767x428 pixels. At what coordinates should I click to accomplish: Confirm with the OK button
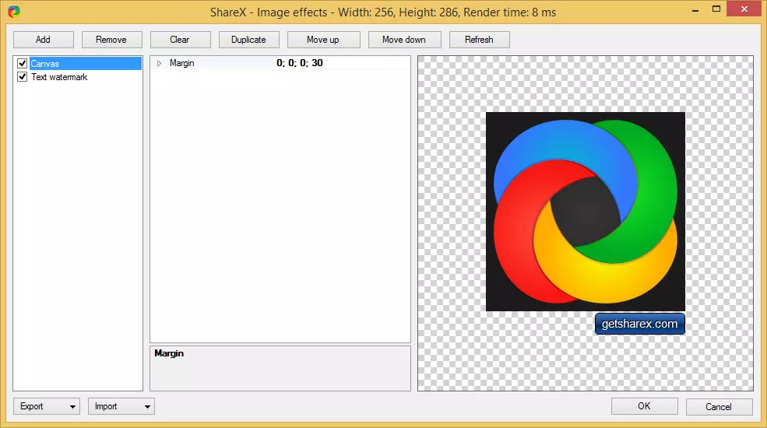[x=644, y=406]
